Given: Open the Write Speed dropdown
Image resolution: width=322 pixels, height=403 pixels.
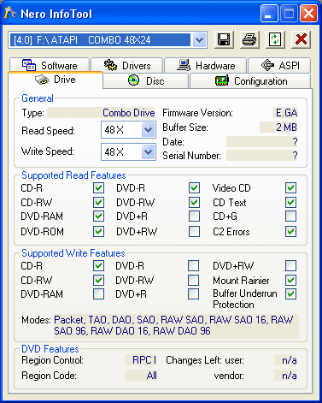Looking at the screenshot, I should click(148, 151).
